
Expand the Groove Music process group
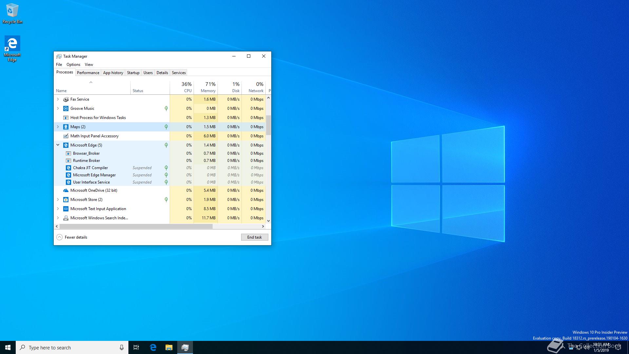pos(58,108)
